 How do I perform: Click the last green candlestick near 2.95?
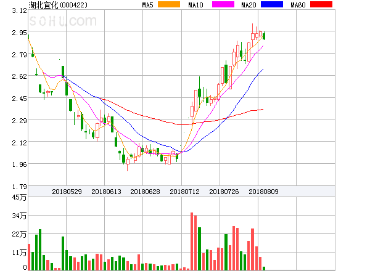264,36
